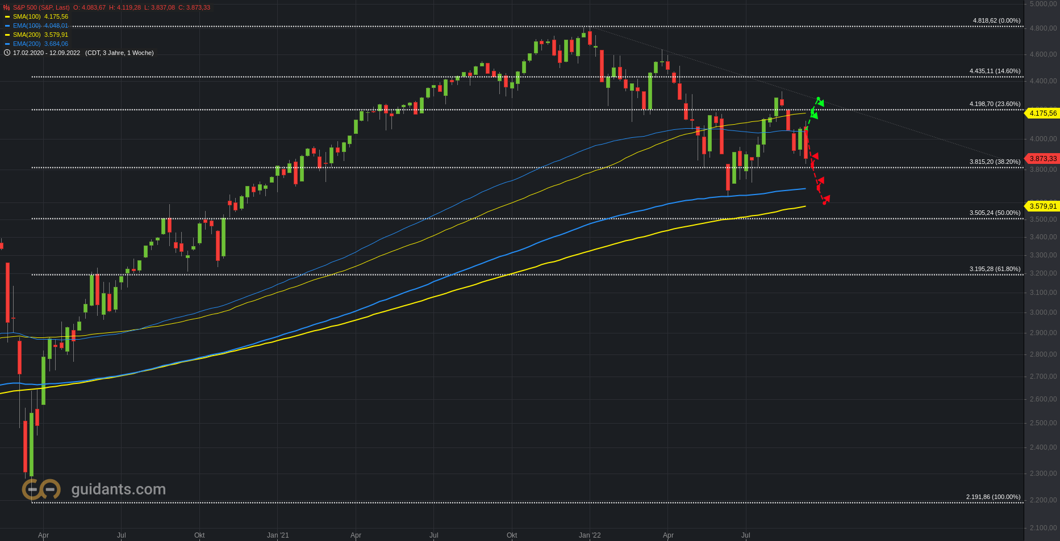
Task: Click the 3.000,00 price axis label
Action: [x=1044, y=312]
